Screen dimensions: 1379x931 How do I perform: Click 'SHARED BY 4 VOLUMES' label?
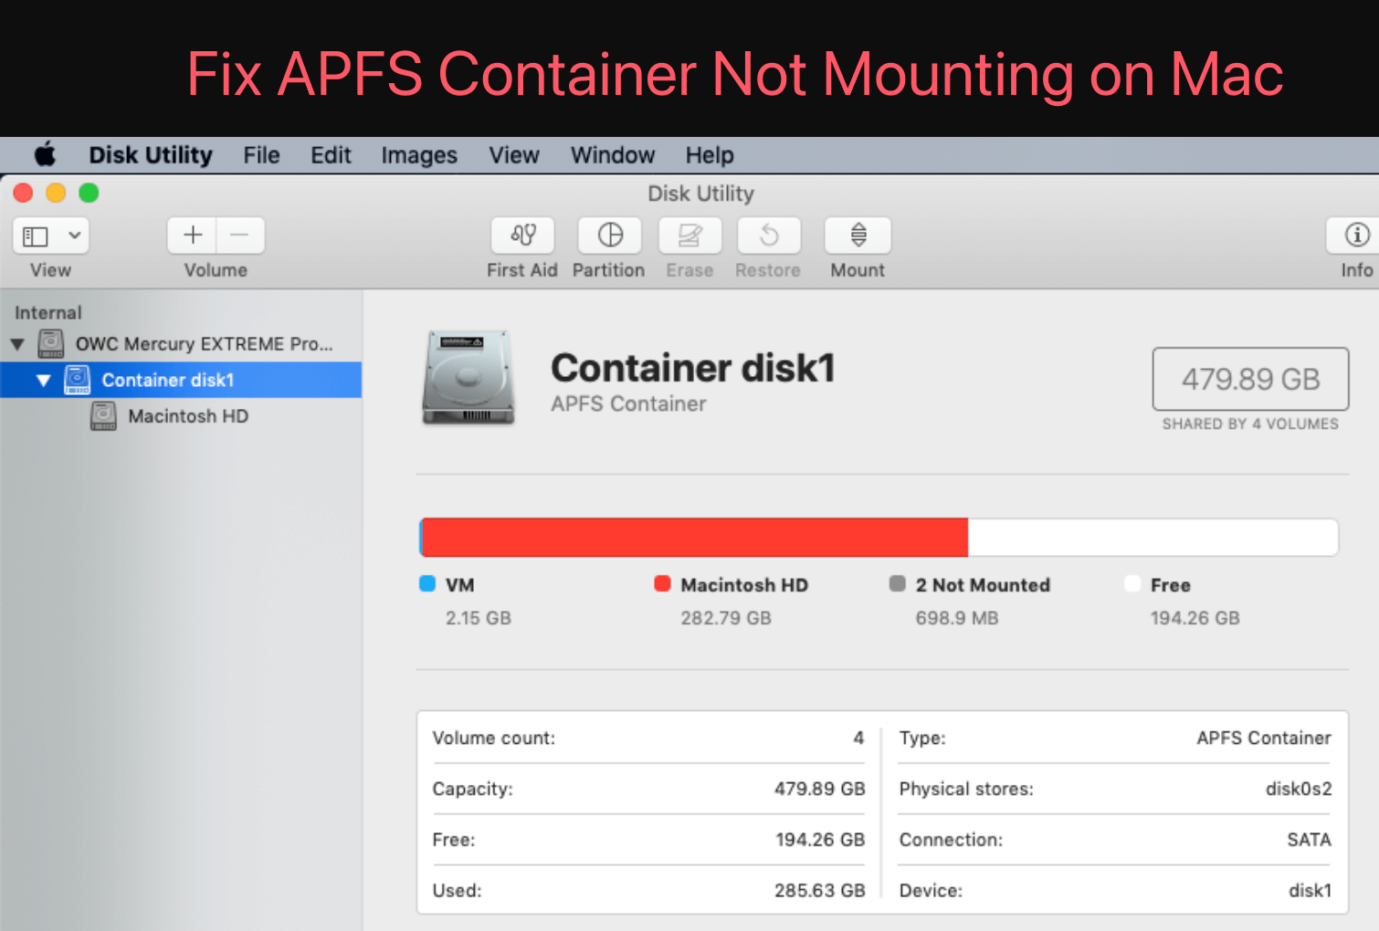pos(1250,424)
